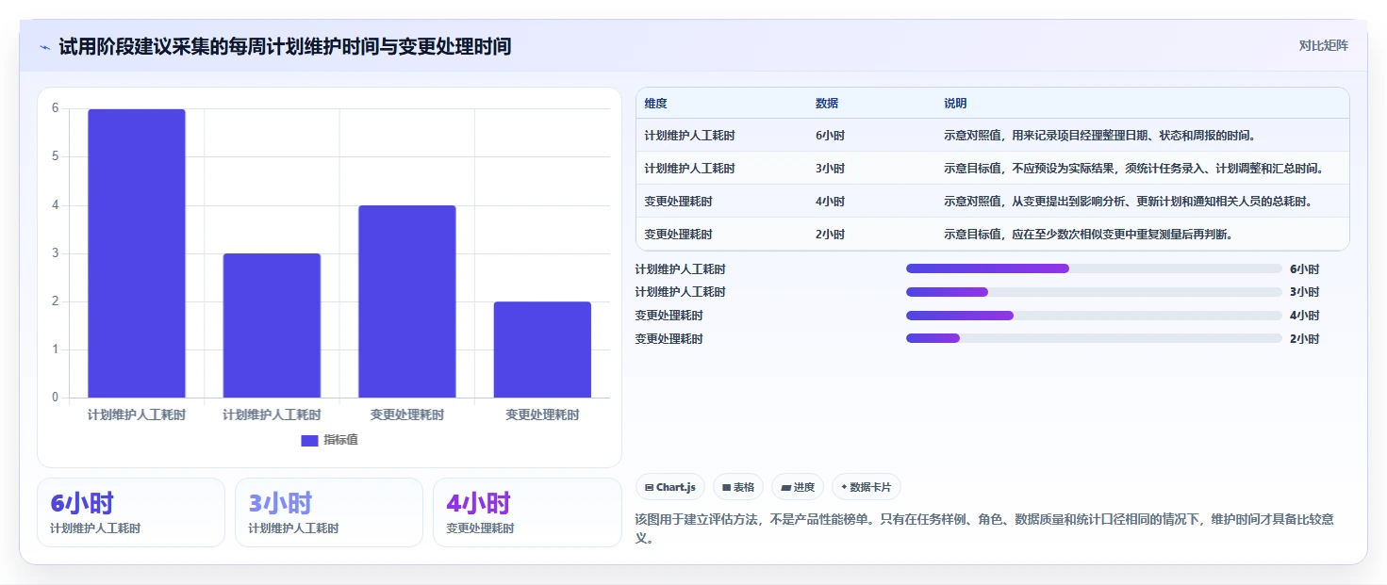This screenshot has width=1387, height=585.
Task: Select the chart bar with value 4
Action: tap(407, 301)
